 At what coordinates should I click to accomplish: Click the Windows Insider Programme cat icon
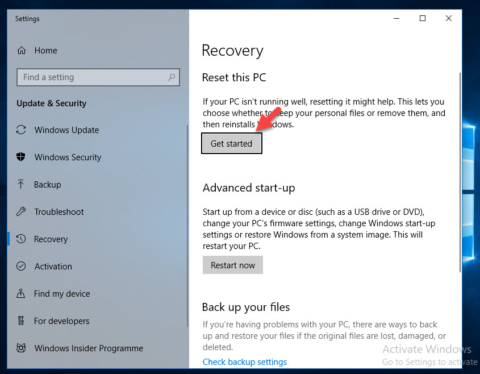[21, 348]
